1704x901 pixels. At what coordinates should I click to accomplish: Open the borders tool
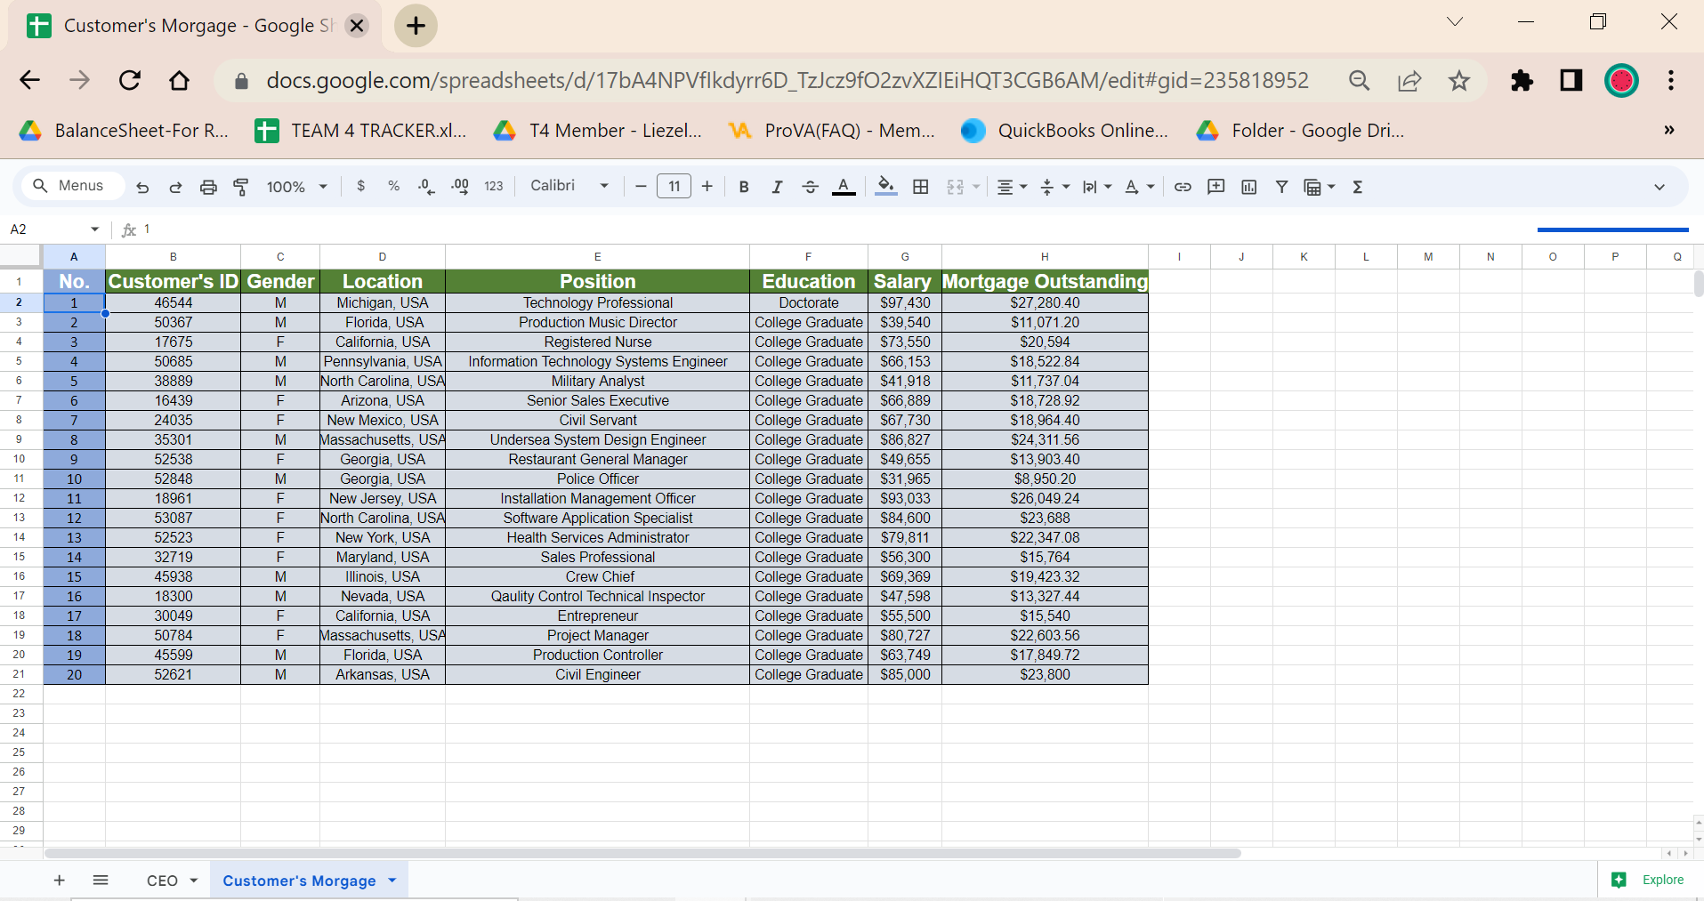click(921, 187)
